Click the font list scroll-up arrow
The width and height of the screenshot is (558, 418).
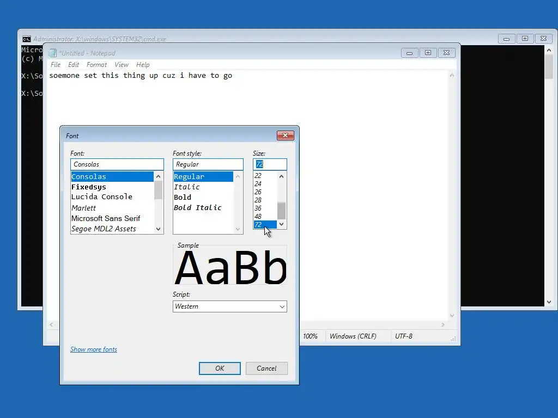pos(159,176)
